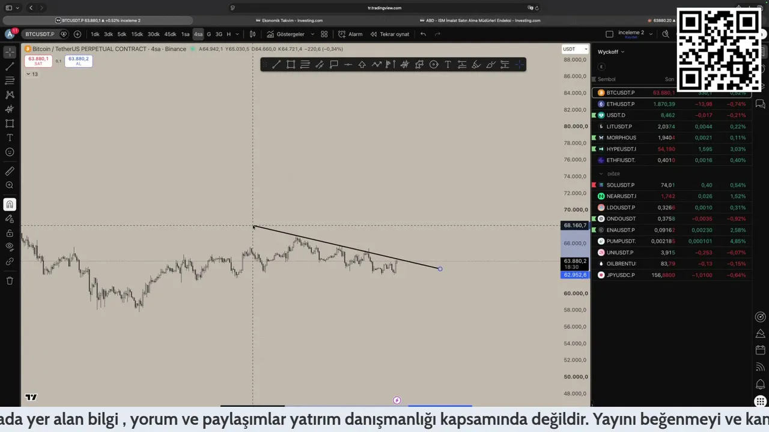Image resolution: width=769 pixels, height=432 pixels.
Task: Select SOLUSDT.P in watchlist
Action: point(670,185)
